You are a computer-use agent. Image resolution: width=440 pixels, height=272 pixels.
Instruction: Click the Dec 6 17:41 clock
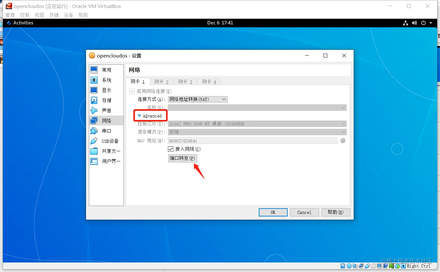[x=220, y=23]
